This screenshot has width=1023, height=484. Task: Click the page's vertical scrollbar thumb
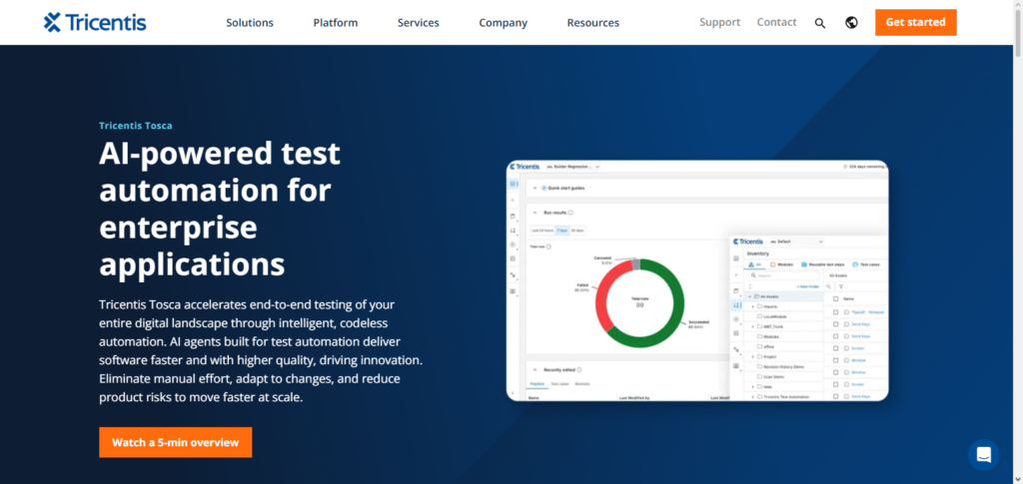1018,33
